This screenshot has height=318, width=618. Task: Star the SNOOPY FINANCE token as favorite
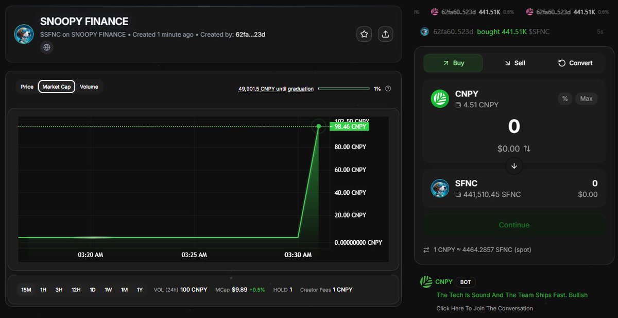click(x=364, y=34)
